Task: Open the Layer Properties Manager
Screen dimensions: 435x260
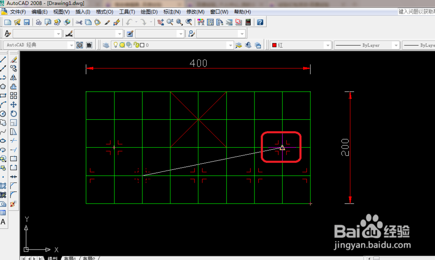Action: click(x=106, y=45)
